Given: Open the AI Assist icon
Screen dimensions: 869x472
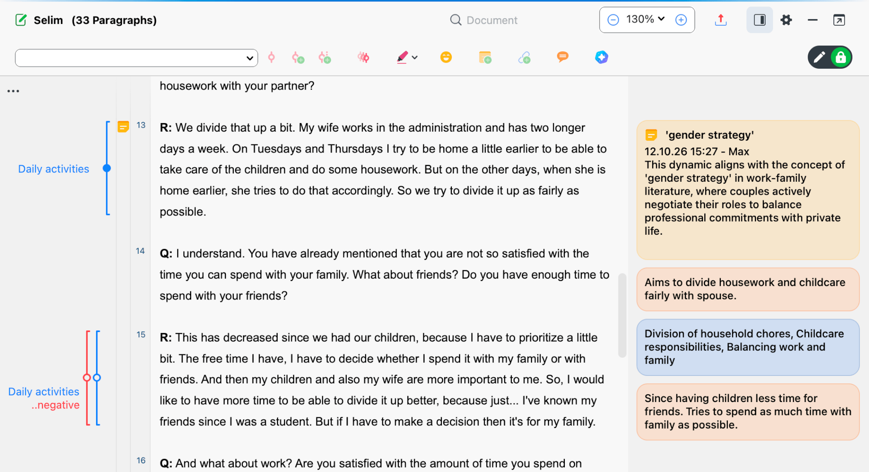Looking at the screenshot, I should tap(602, 57).
